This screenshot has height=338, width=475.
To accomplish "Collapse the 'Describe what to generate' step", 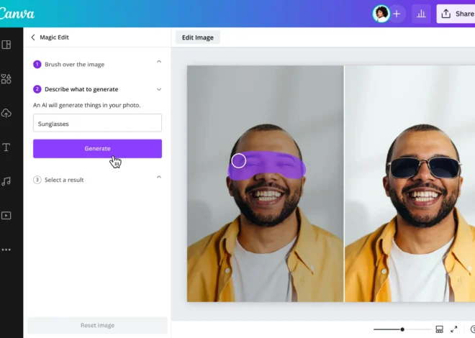I will point(159,89).
